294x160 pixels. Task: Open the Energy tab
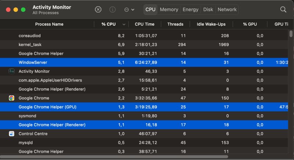(x=190, y=9)
